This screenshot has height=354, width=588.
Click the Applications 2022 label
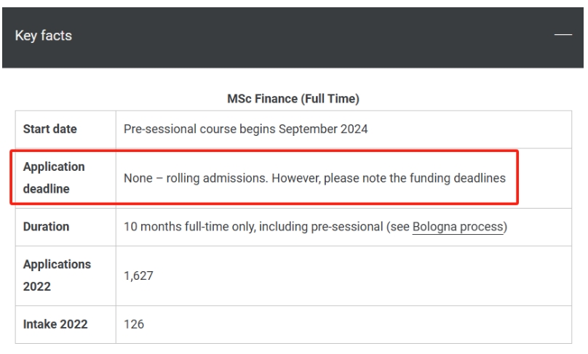(x=57, y=275)
